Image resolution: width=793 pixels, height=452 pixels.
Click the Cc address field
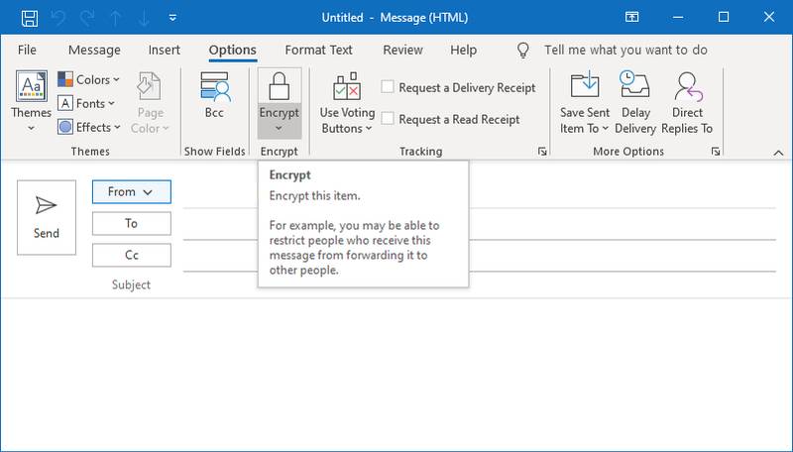point(480,256)
